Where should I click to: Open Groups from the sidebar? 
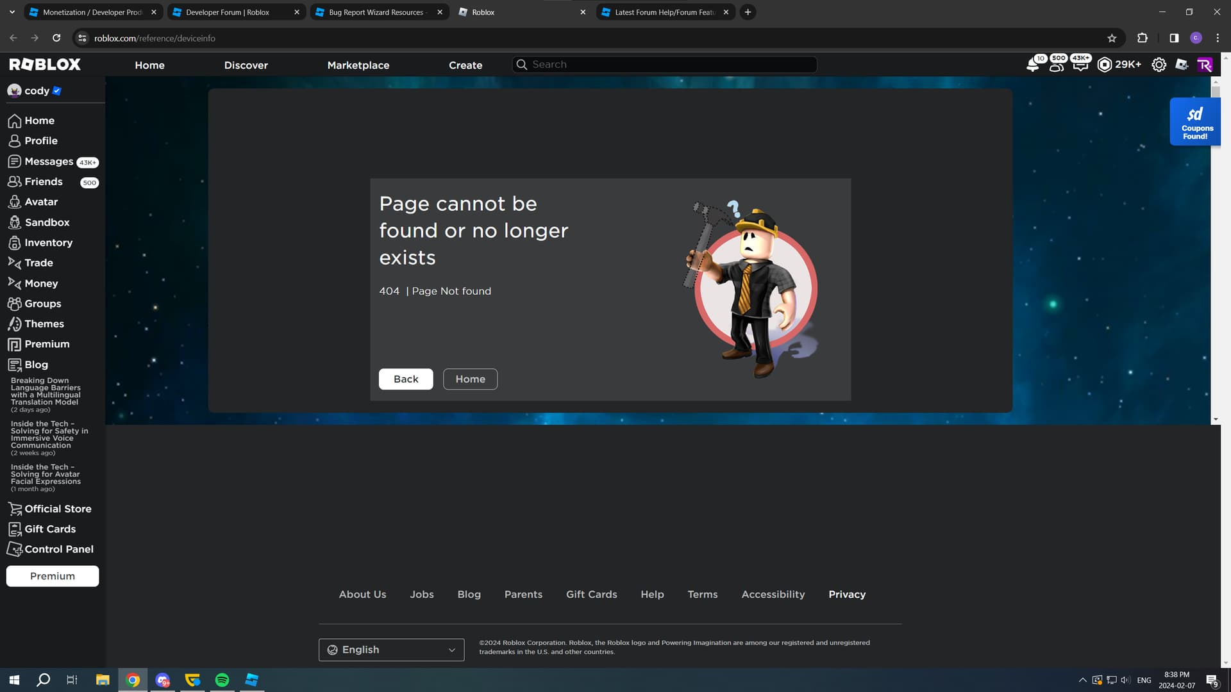42,304
